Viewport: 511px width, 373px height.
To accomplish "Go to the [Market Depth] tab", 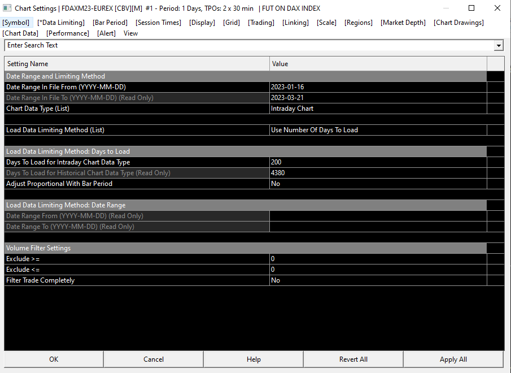I will click(x=403, y=23).
